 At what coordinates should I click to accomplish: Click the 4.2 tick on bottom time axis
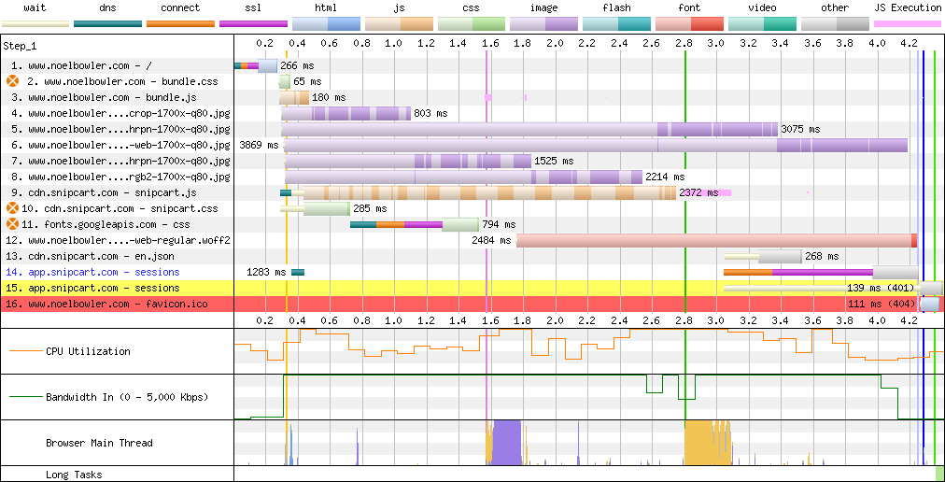coord(910,319)
